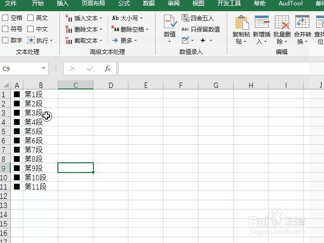
Task: Switch to the 插入 (Insert) tab
Action: coord(63,3)
